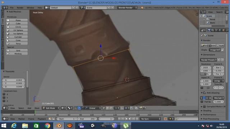Open the Default screen layout selector
The height and width of the screenshot is (129, 230).
[x=47, y=8]
